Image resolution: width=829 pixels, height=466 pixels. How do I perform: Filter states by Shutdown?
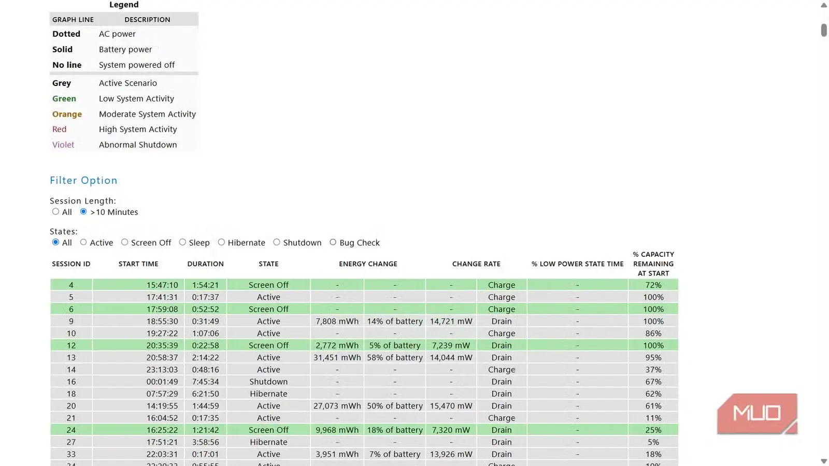coord(277,242)
